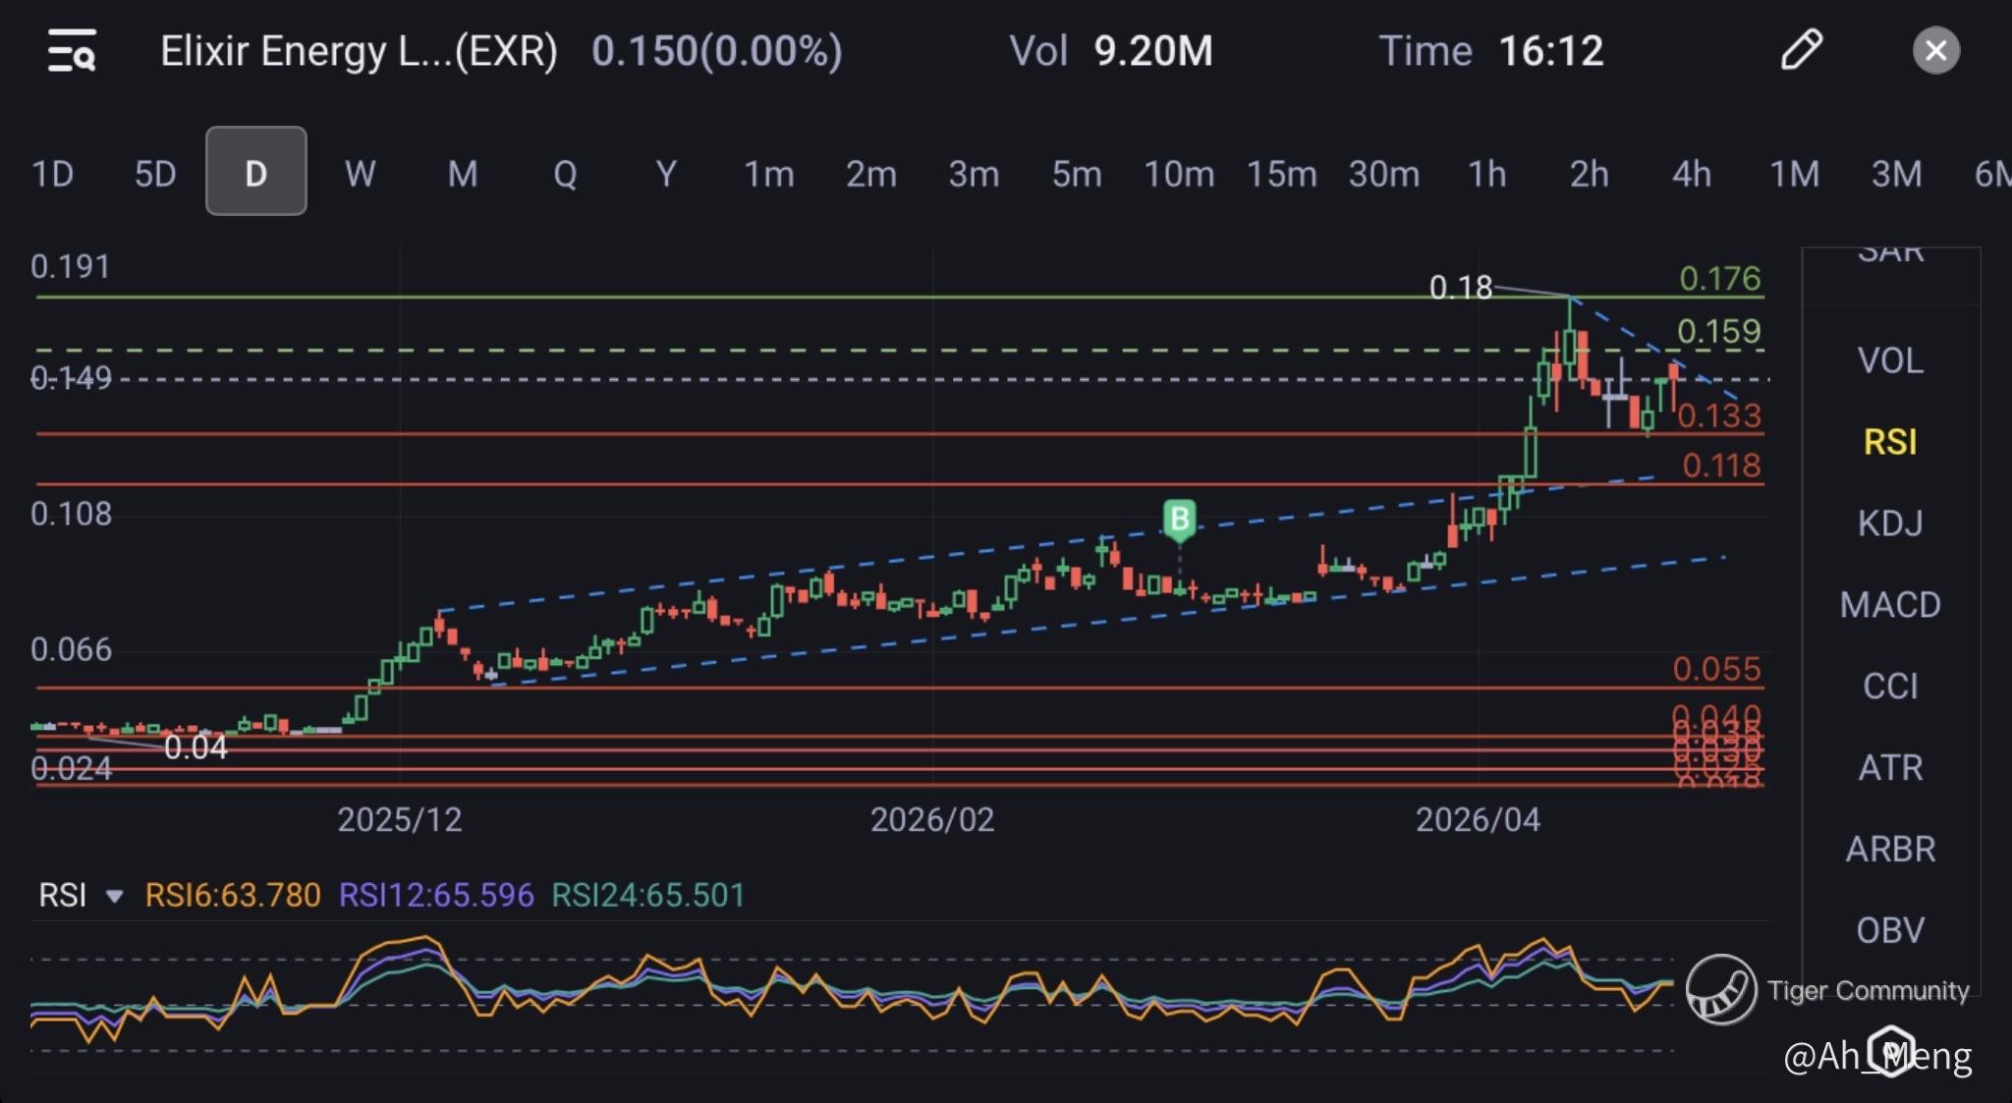Select the 15m interval tab

coord(1281,174)
